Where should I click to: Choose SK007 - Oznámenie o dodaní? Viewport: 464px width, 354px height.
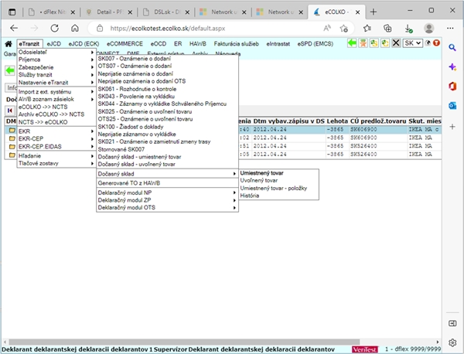coord(134,59)
